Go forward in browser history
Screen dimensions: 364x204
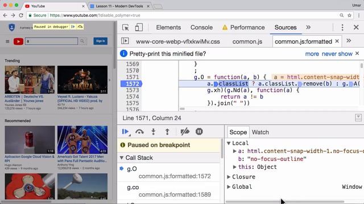click(x=13, y=15)
